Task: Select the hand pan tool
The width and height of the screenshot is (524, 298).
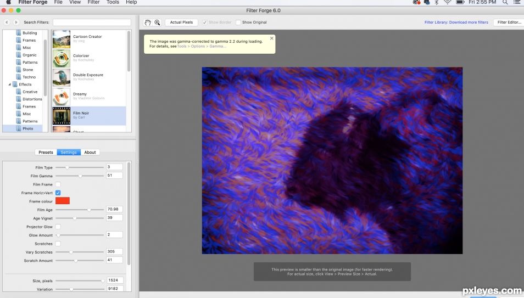Action: pyautogui.click(x=148, y=23)
